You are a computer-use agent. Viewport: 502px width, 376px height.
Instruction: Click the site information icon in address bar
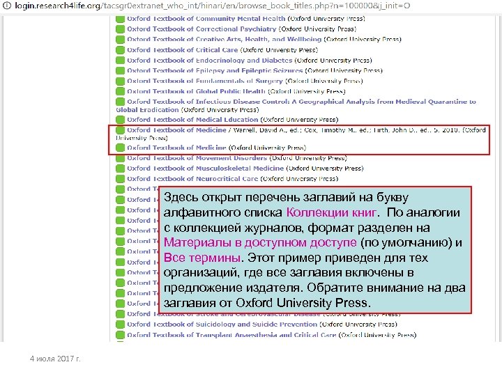[7, 6]
